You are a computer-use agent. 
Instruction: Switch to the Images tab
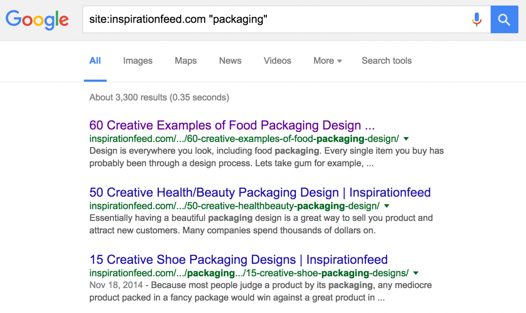138,61
